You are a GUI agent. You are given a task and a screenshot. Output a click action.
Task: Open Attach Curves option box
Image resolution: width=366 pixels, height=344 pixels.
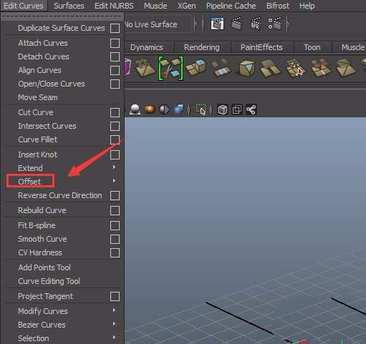[x=115, y=43]
